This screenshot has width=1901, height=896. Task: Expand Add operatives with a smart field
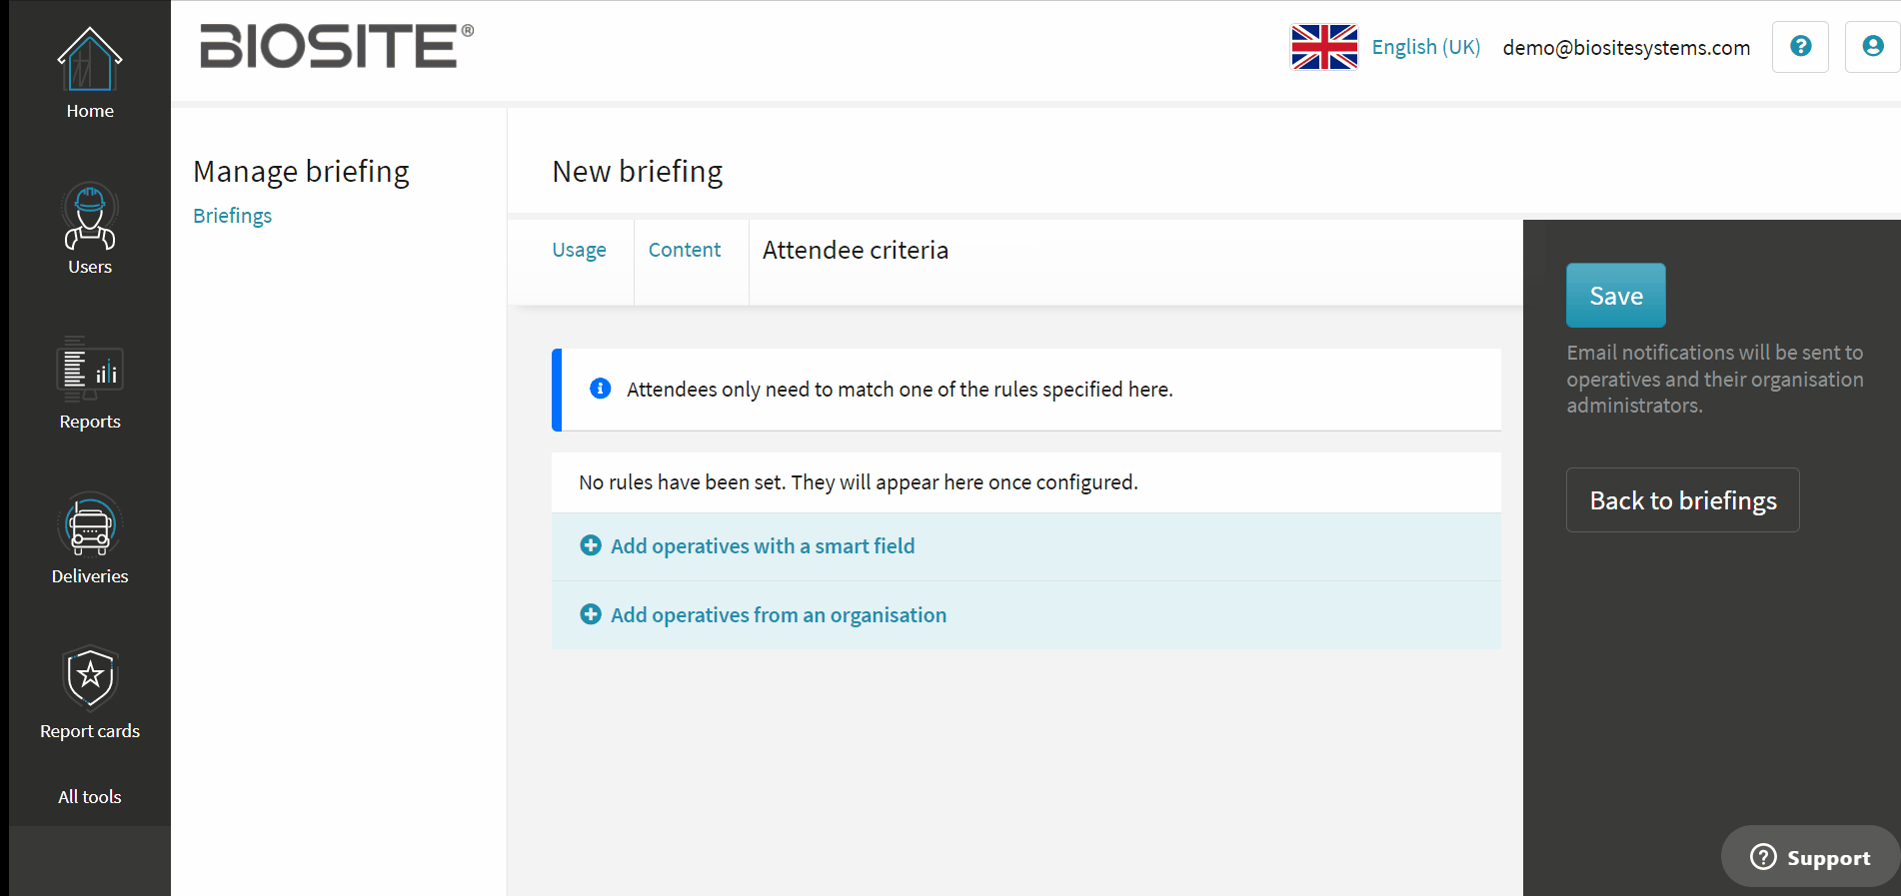tap(1026, 546)
